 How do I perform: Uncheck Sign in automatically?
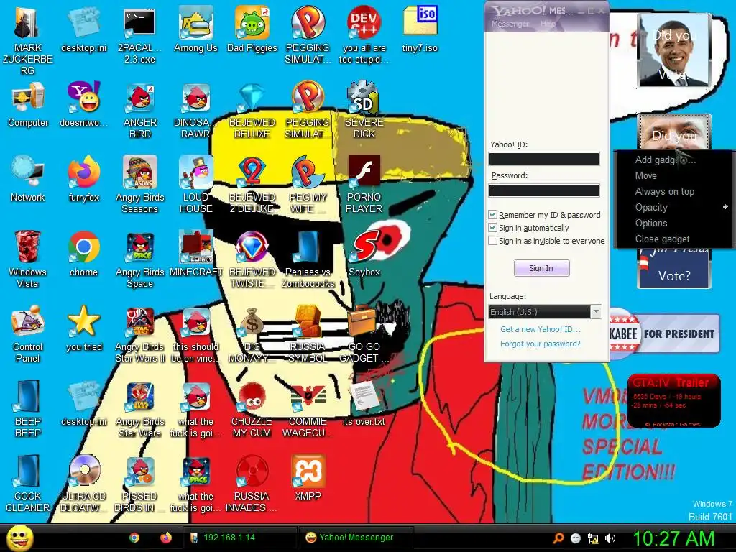pos(492,228)
